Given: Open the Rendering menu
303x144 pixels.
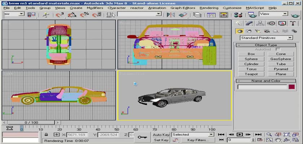Looking at the screenshot, I should click(x=209, y=8).
